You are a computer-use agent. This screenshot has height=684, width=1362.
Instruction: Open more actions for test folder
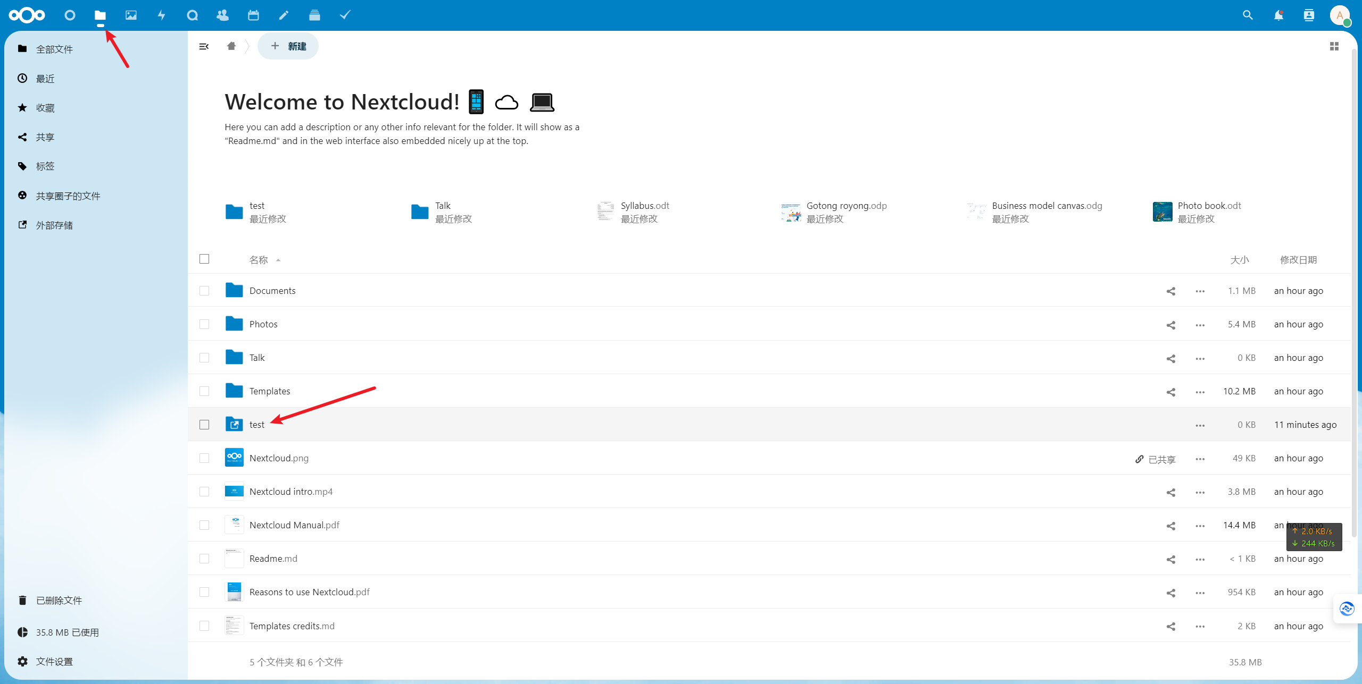[x=1200, y=425]
